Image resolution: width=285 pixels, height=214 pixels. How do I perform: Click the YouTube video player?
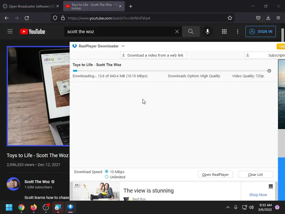click(38, 96)
